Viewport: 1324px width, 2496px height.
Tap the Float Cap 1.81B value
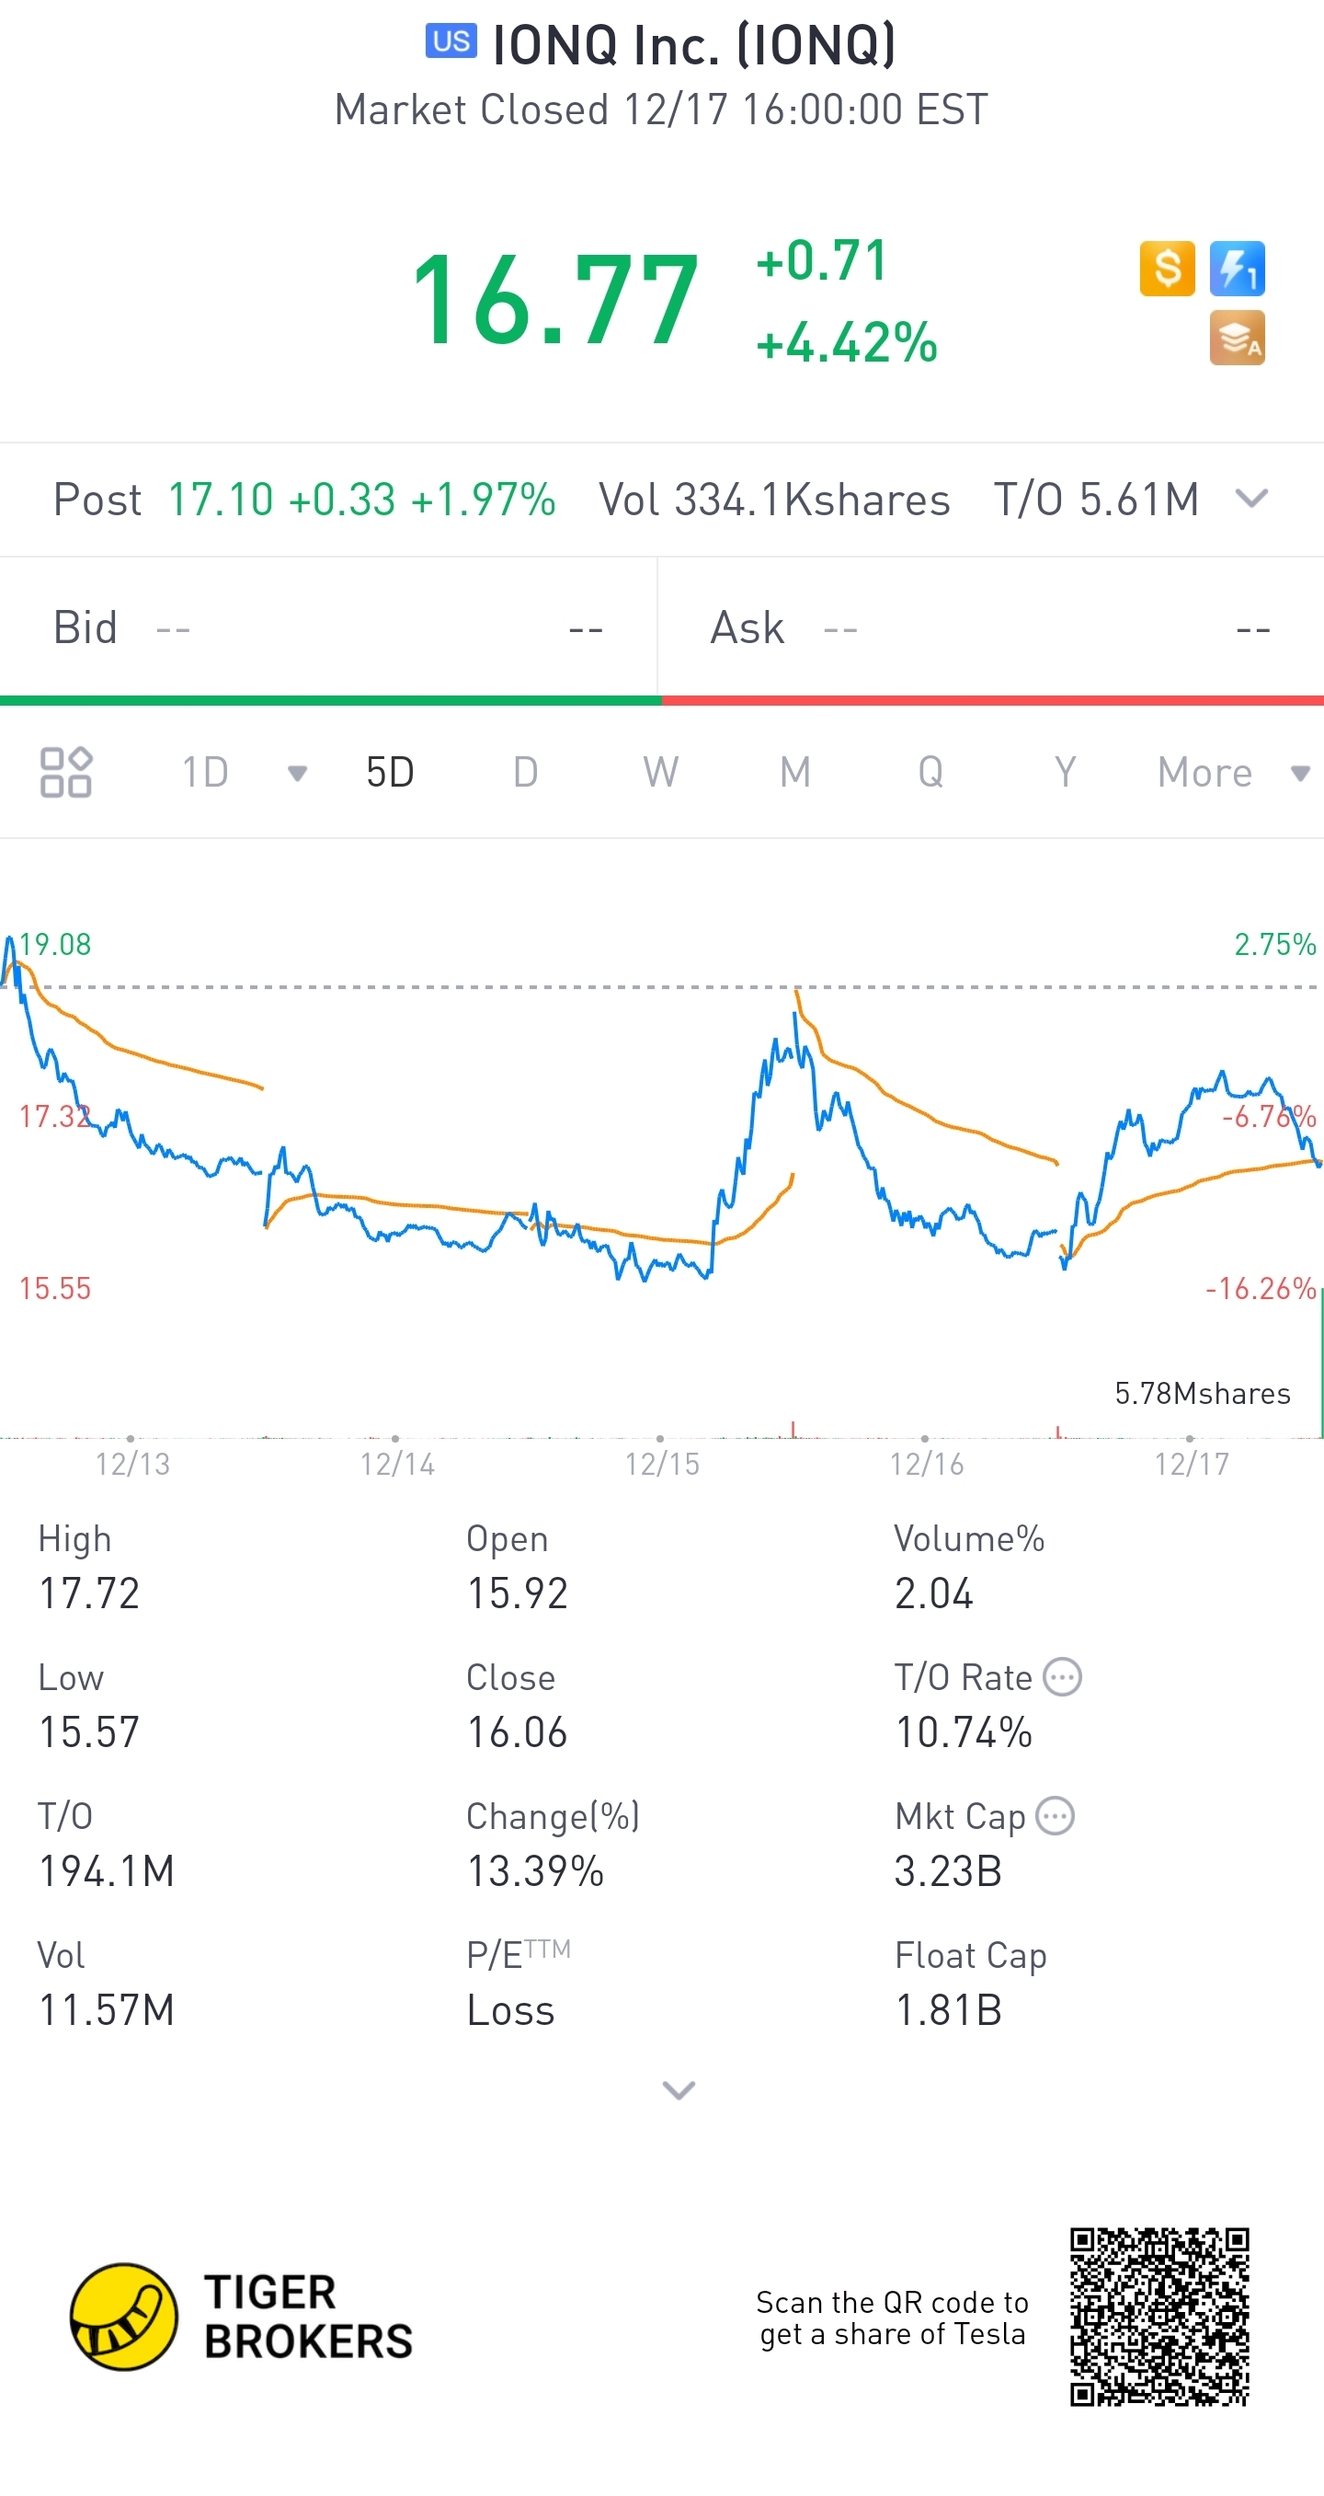click(x=948, y=2009)
